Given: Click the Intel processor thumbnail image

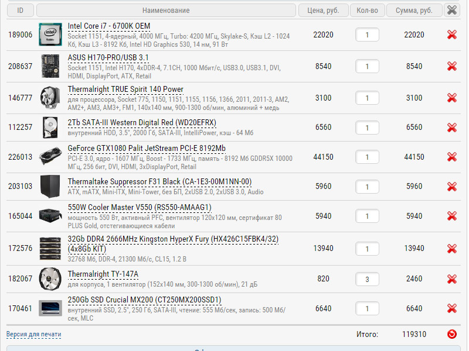Looking at the screenshot, I should (50, 35).
